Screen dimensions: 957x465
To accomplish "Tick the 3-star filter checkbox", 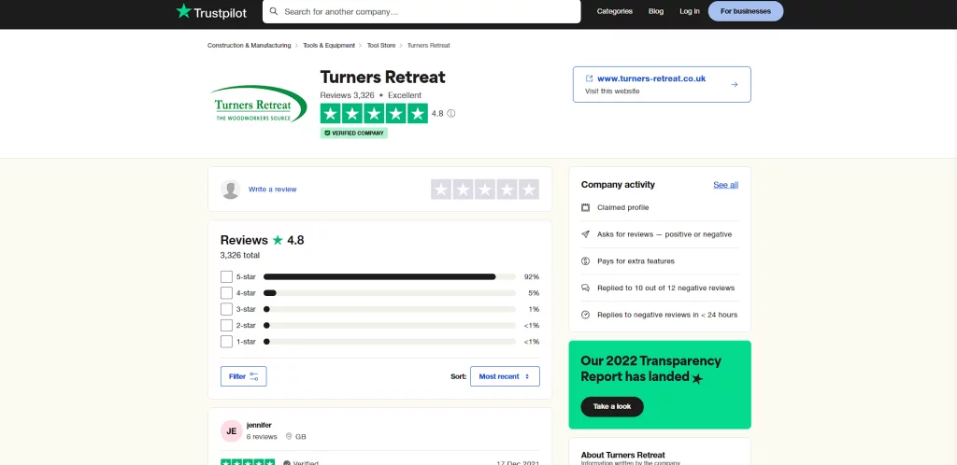I will [226, 309].
